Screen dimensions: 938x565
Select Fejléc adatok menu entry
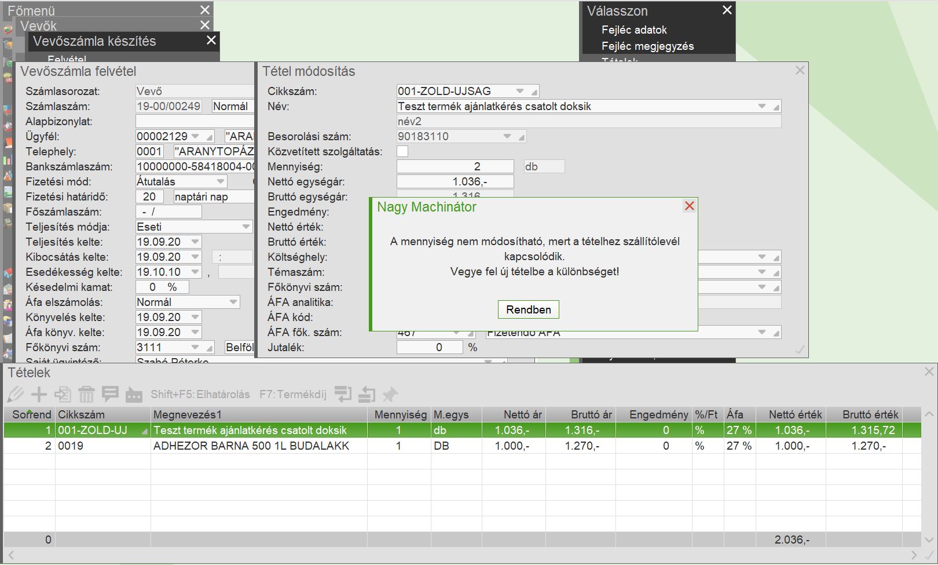pyautogui.click(x=634, y=30)
